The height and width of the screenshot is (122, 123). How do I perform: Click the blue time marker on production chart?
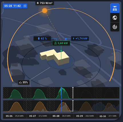point(61,93)
